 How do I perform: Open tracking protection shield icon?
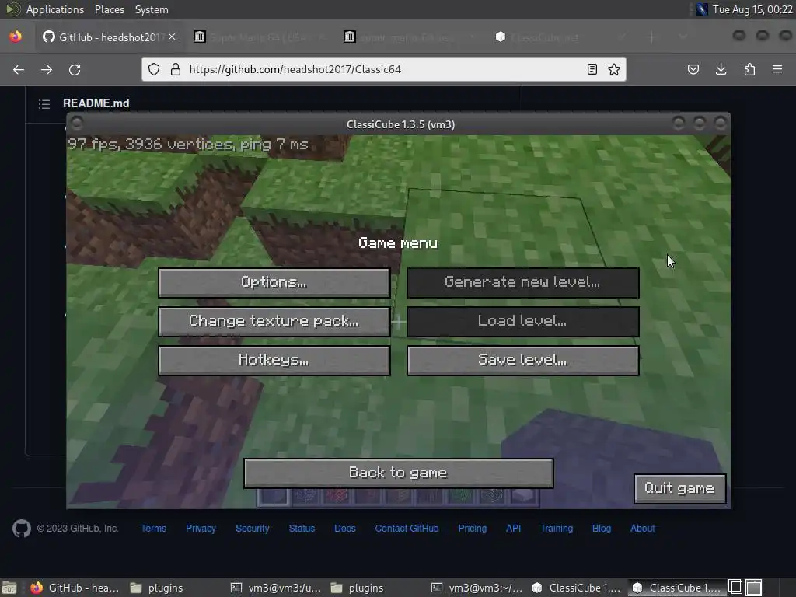(x=154, y=69)
